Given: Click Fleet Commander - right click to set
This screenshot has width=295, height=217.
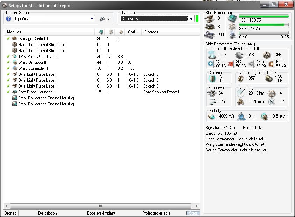Looking at the screenshot, I should point(235,139).
